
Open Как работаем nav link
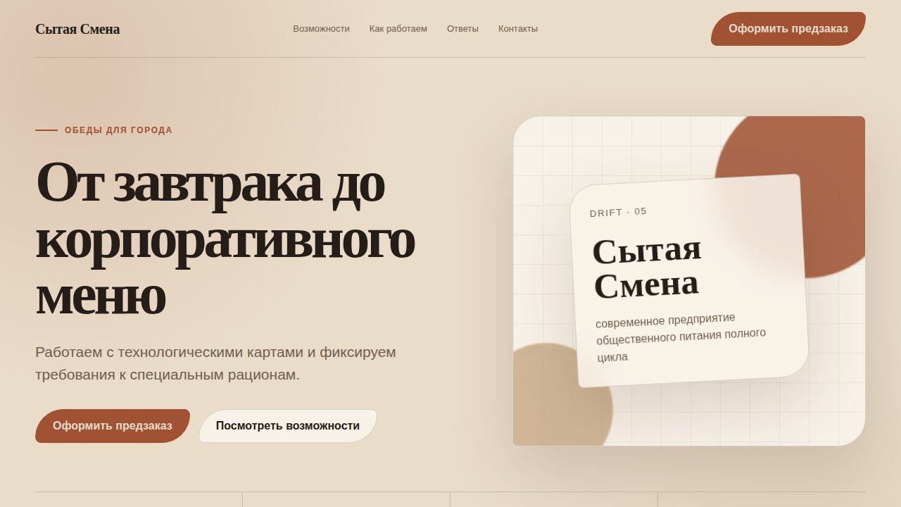point(398,29)
